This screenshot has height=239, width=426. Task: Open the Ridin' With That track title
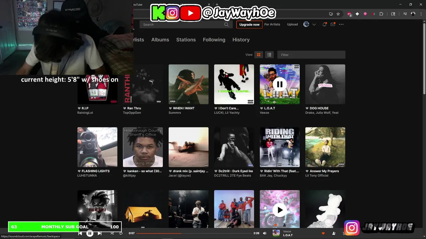pyautogui.click(x=282, y=171)
